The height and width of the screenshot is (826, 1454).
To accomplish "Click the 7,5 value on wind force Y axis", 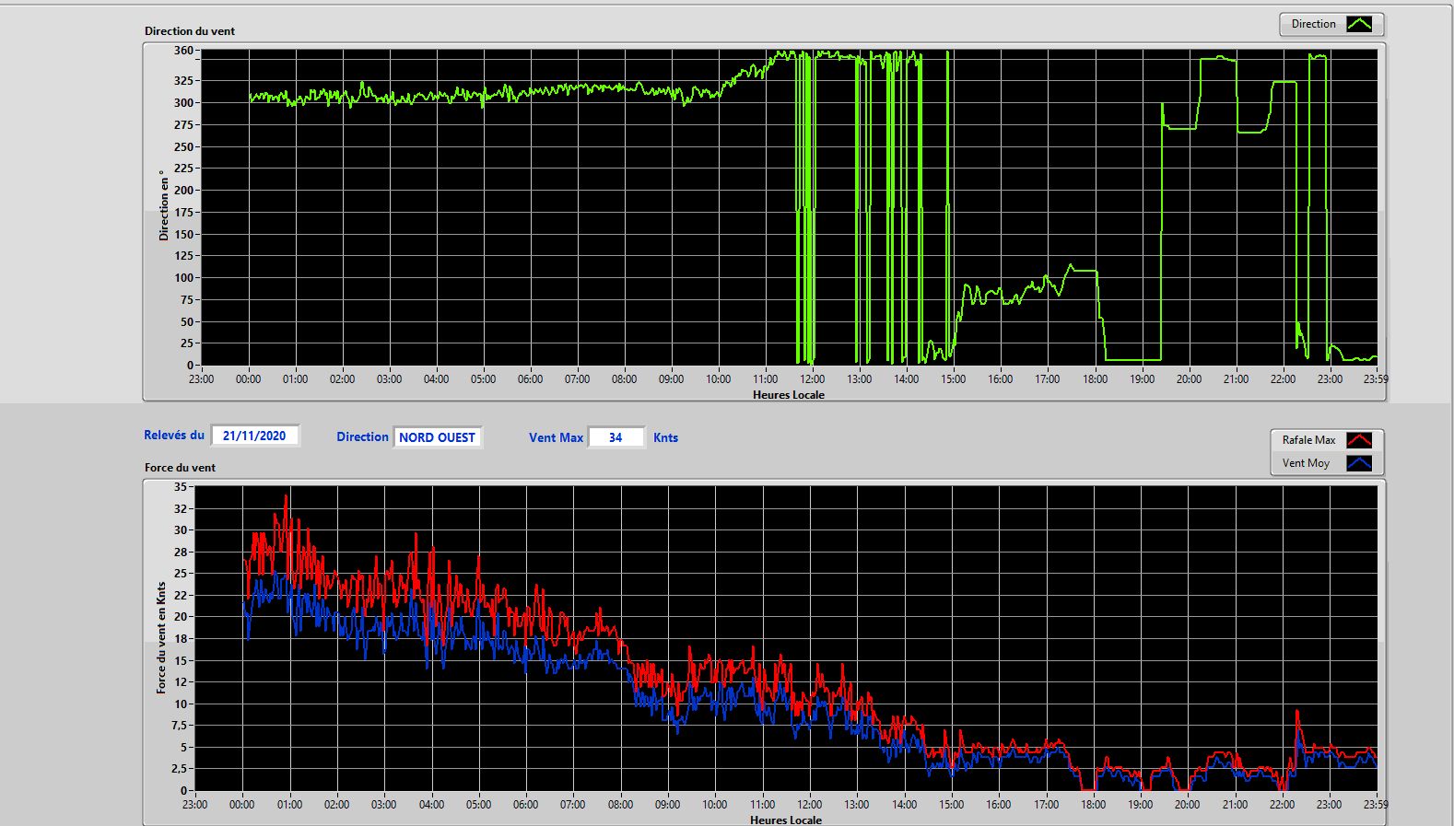I will [178, 726].
